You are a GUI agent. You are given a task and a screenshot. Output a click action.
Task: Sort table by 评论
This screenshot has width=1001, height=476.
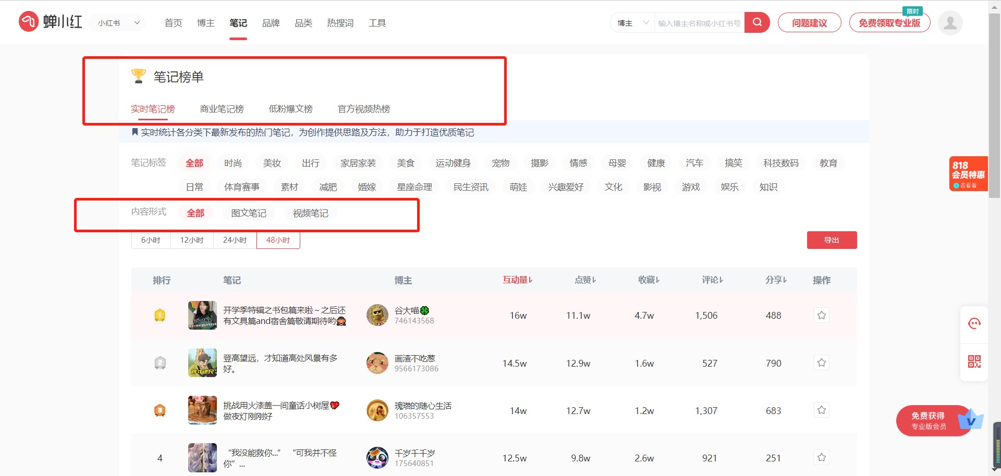coord(712,280)
